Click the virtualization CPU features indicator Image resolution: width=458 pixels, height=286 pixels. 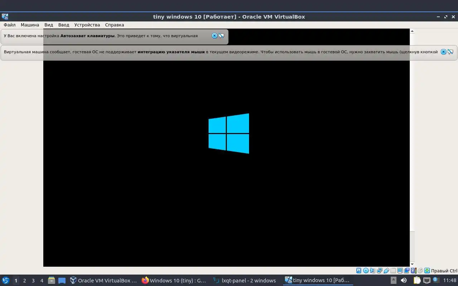(414, 271)
